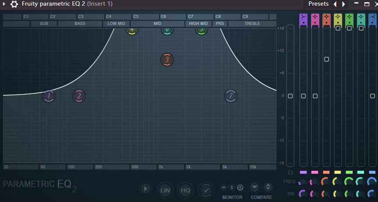Open blue band 7 filter type icon
Screen dimensions: 378x202
click(x=372, y=17)
